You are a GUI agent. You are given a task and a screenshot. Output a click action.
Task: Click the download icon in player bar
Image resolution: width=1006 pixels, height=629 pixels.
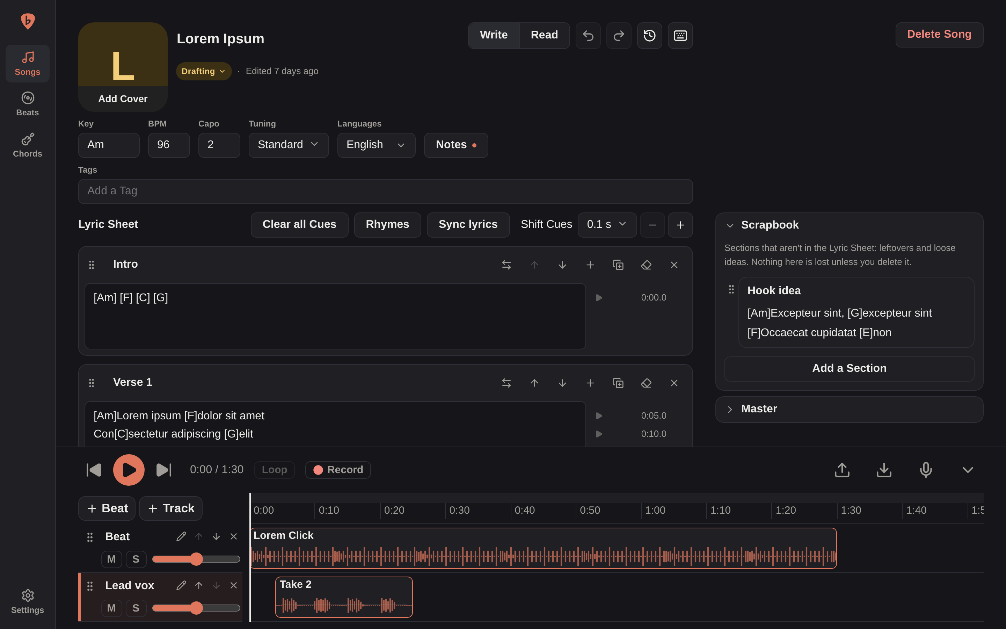pos(884,470)
